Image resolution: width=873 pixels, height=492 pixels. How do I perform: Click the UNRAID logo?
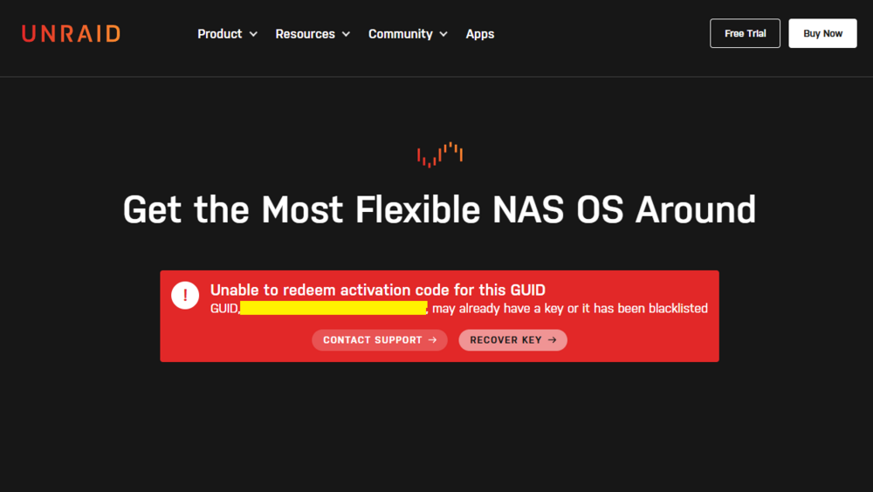[x=71, y=33]
